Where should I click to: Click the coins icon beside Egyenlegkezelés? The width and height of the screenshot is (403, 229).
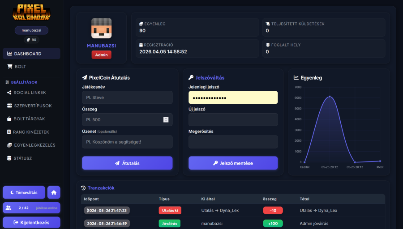coord(9,145)
